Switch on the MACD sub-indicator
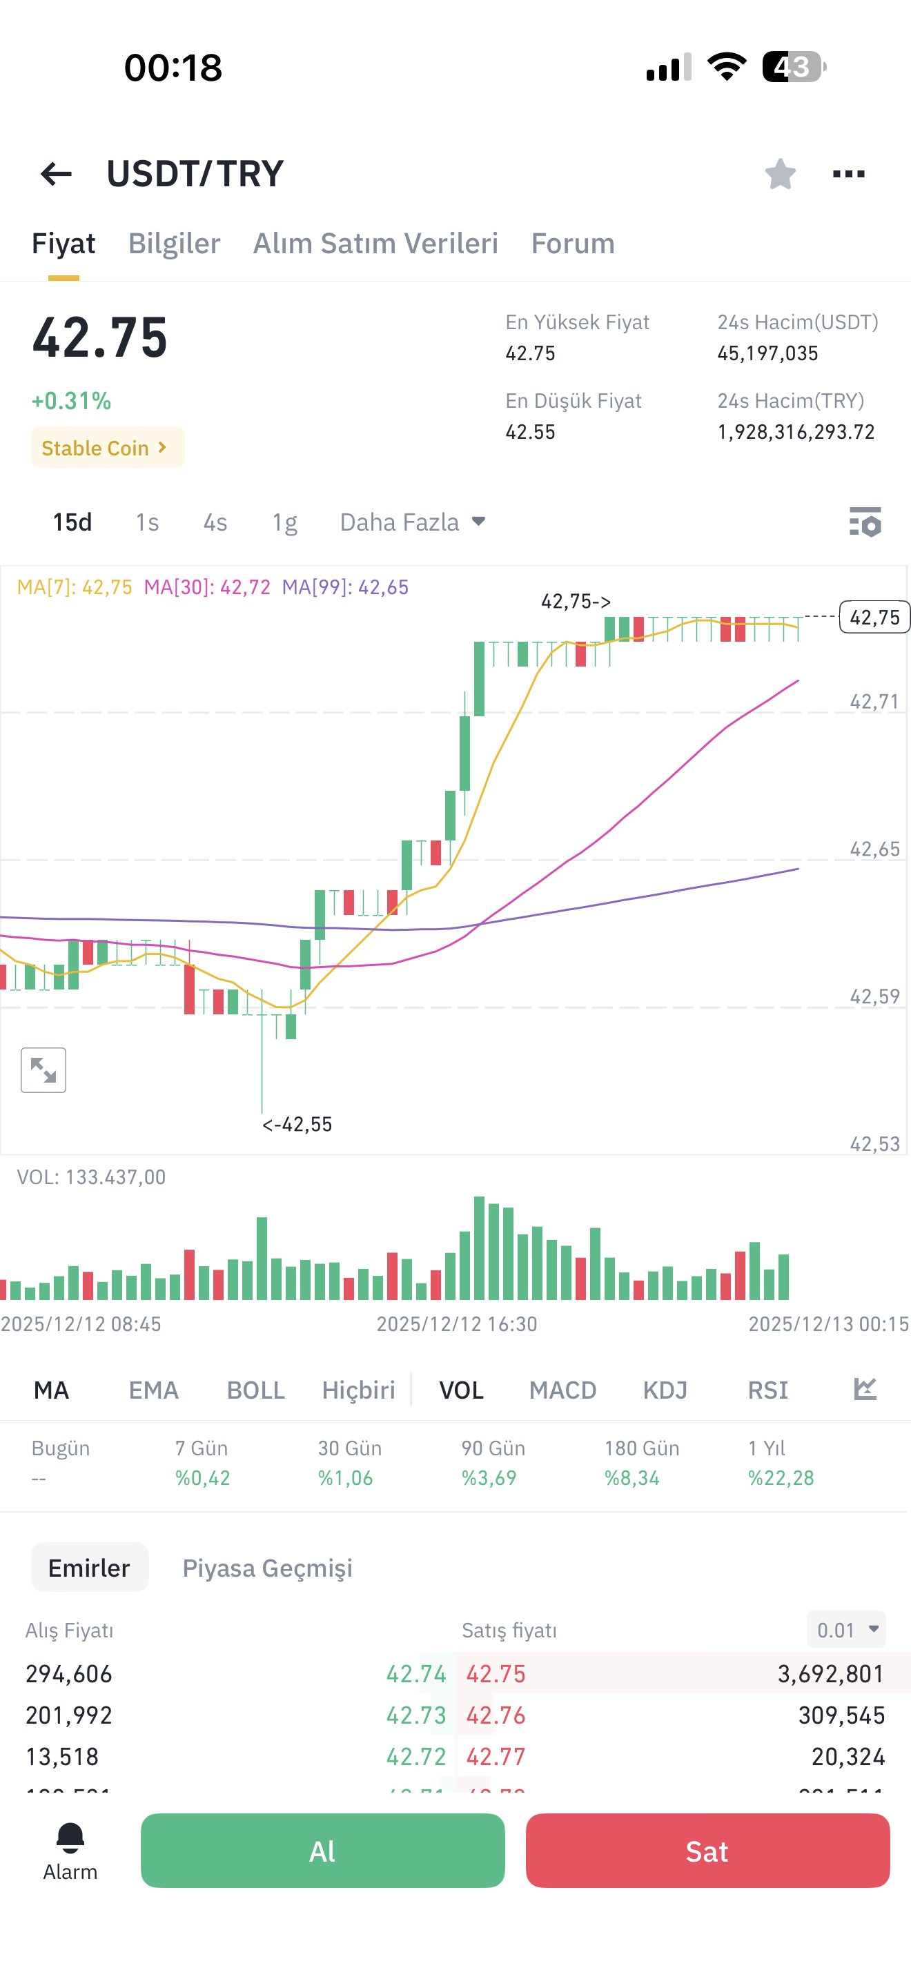911x1979 pixels. (x=562, y=1390)
